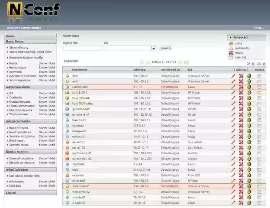This screenshot has width=270, height=208.
Task: Edit host tftp01 pencil icon
Action: click(x=233, y=170)
